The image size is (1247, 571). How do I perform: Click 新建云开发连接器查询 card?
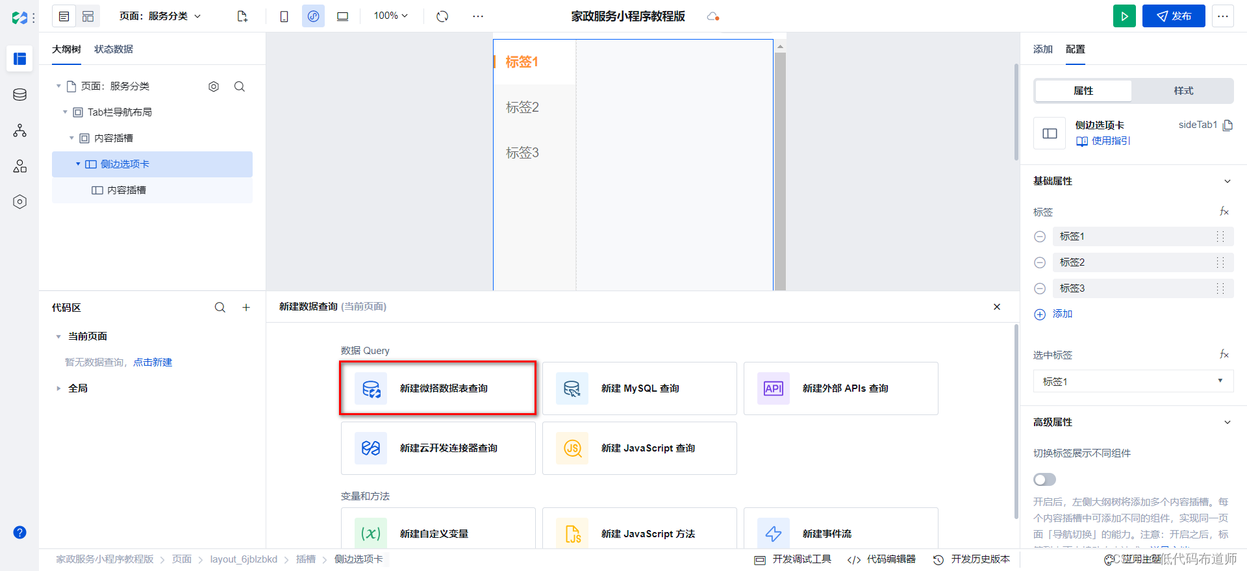click(438, 448)
